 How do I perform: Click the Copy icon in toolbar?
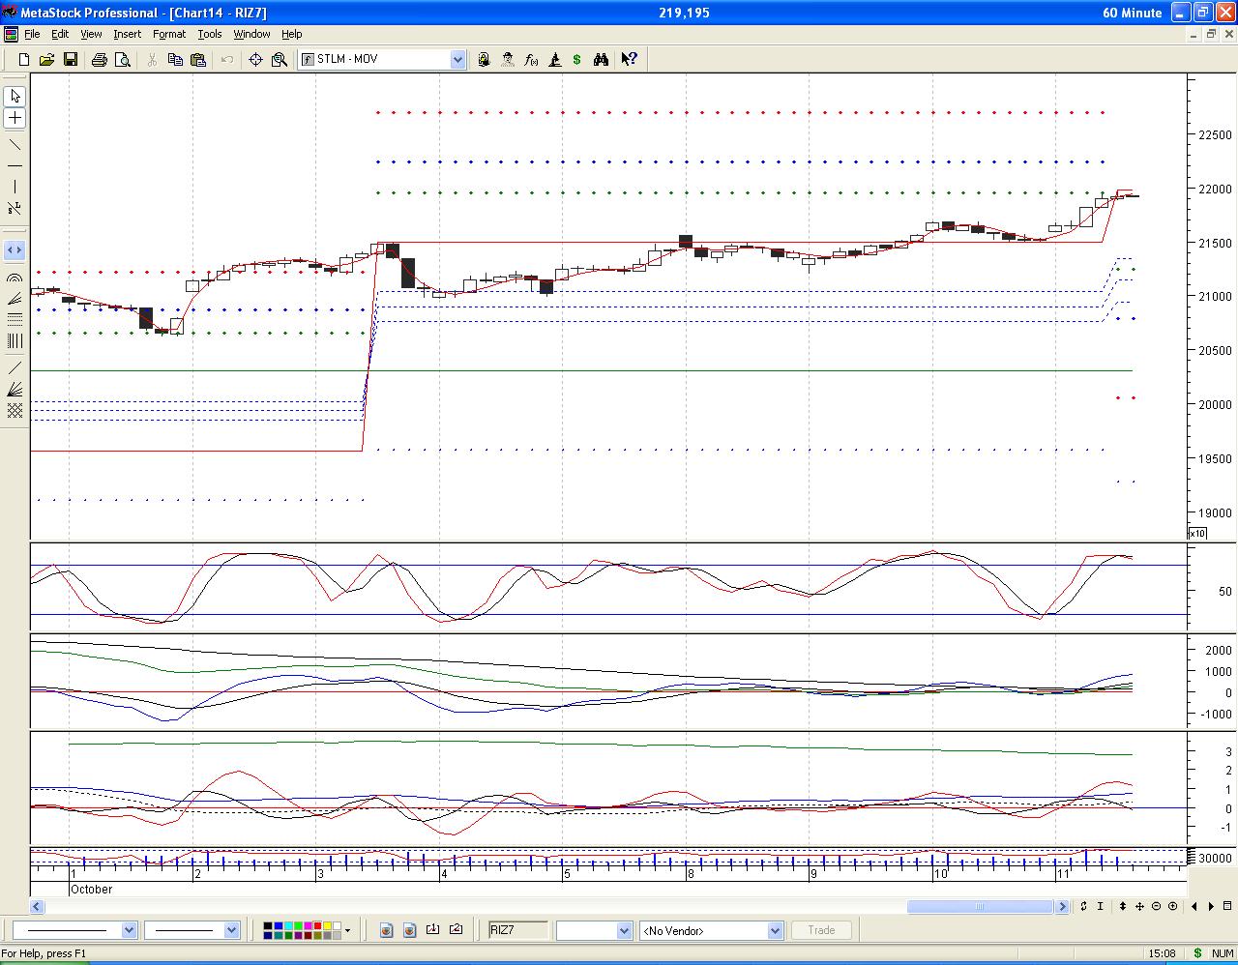(x=175, y=59)
